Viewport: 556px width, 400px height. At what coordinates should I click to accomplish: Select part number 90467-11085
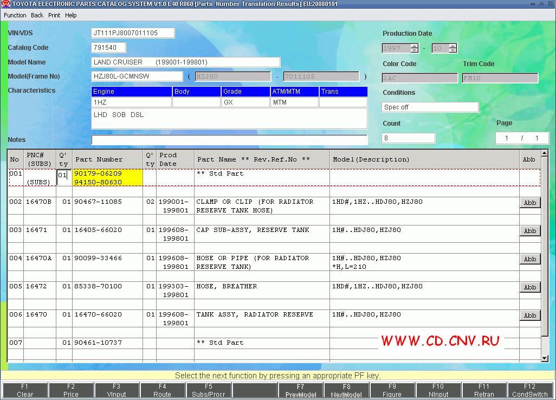click(x=98, y=202)
